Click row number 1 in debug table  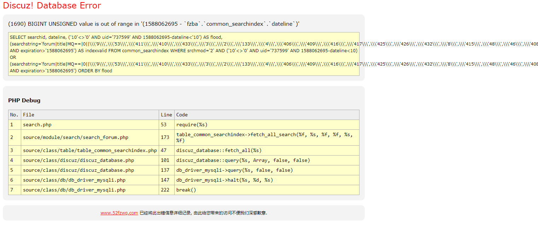14,125
